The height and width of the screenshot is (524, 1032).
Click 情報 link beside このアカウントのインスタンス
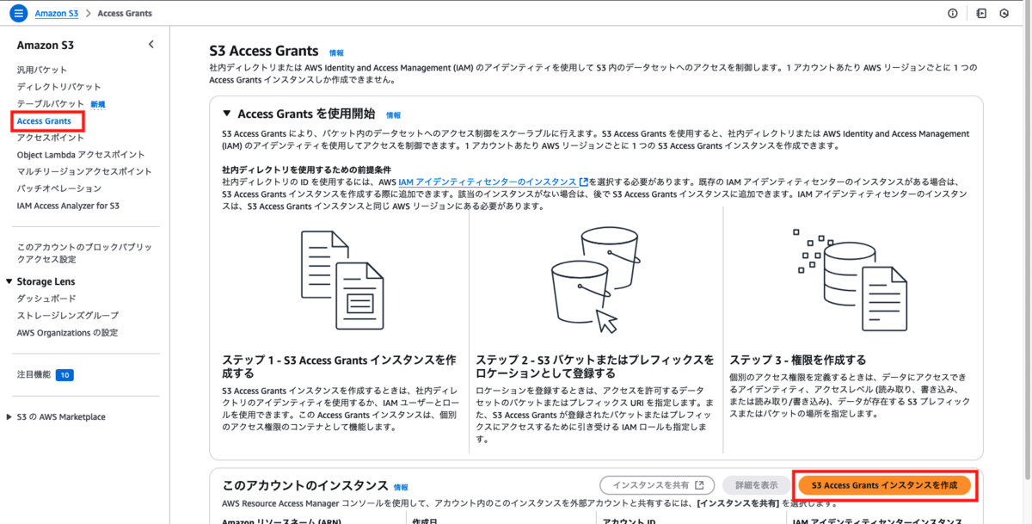(x=401, y=488)
